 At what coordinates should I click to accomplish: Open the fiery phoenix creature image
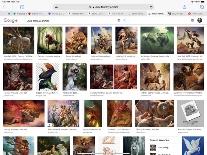[93, 113]
